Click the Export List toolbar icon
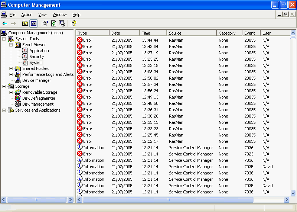The image size is (297, 212). [62, 23]
